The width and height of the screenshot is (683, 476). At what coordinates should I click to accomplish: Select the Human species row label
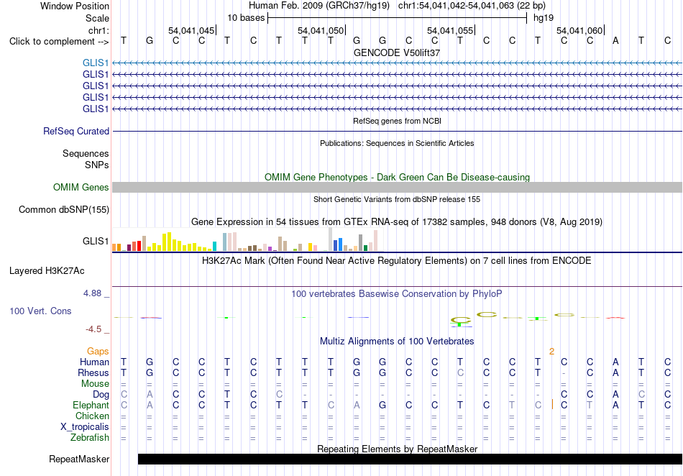[94, 362]
